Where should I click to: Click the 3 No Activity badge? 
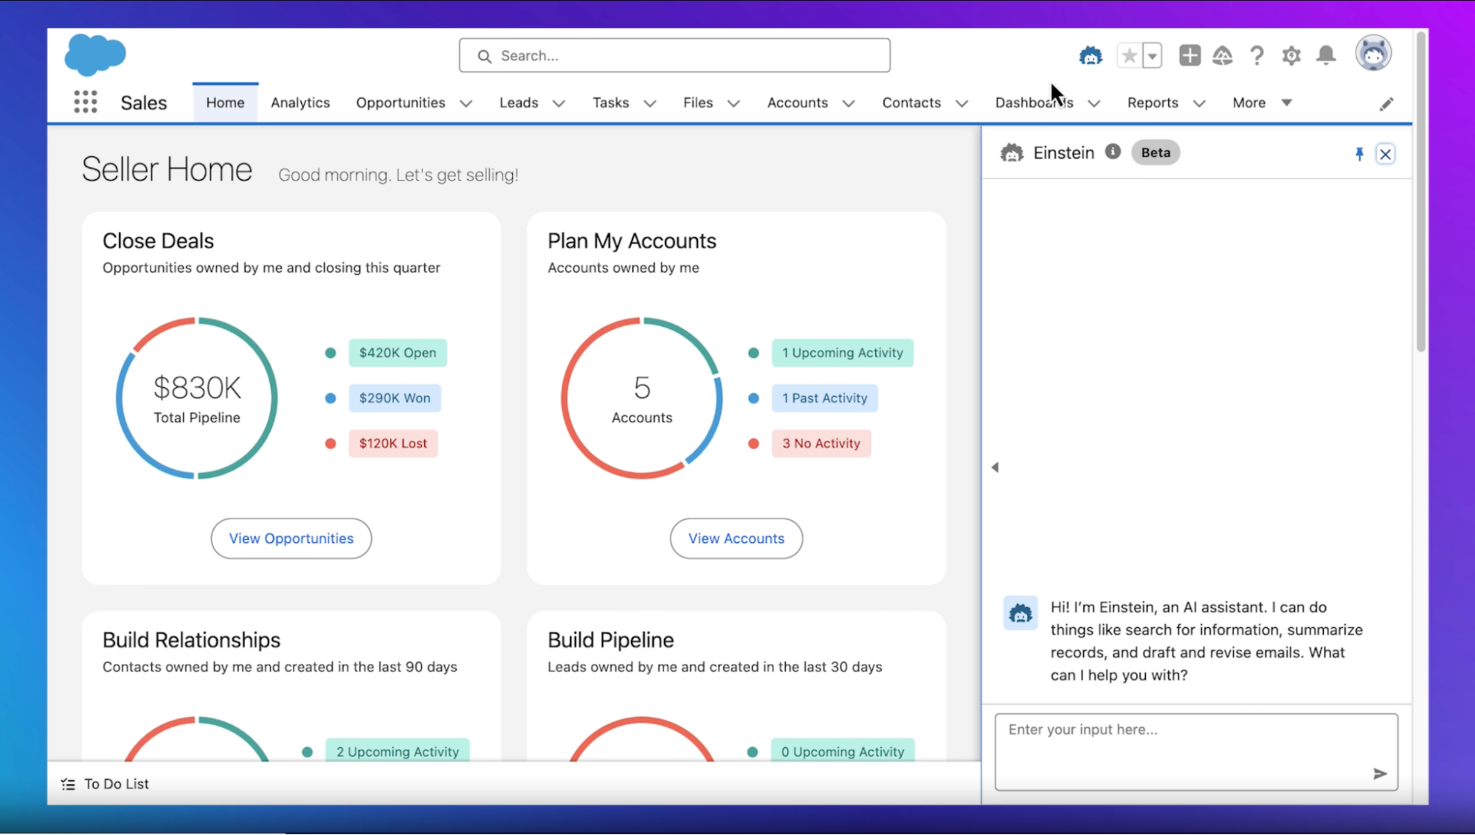click(821, 443)
